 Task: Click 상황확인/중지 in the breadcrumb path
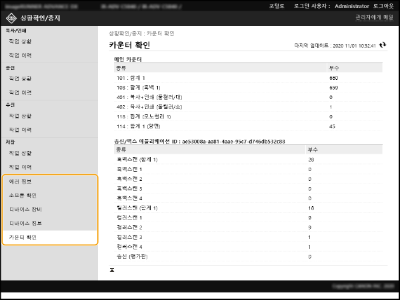[x=124, y=32]
